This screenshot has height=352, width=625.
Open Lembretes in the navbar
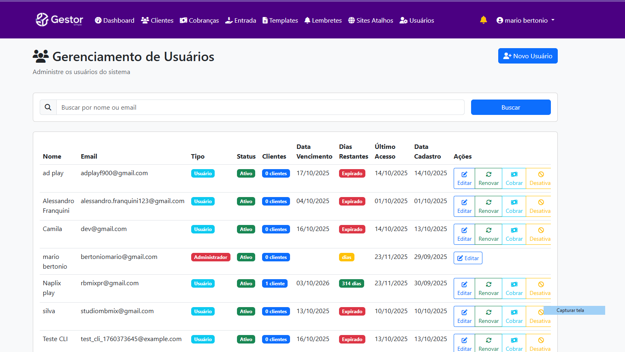click(323, 20)
